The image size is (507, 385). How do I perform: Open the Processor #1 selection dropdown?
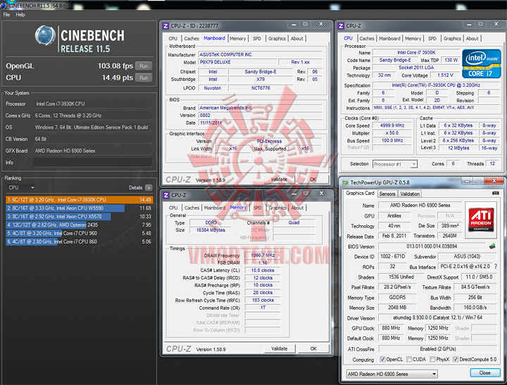tap(395, 164)
